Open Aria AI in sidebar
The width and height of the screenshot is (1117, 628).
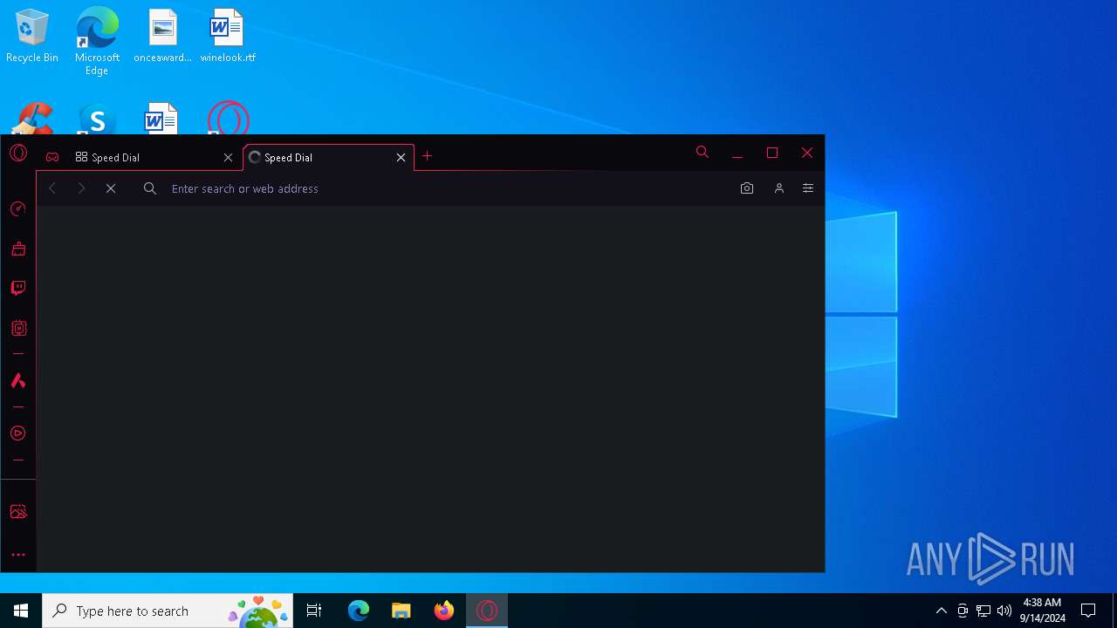point(18,380)
